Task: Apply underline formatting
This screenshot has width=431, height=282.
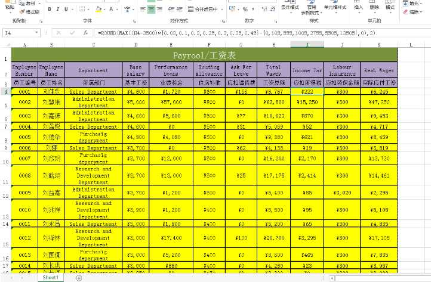Action: click(66, 10)
